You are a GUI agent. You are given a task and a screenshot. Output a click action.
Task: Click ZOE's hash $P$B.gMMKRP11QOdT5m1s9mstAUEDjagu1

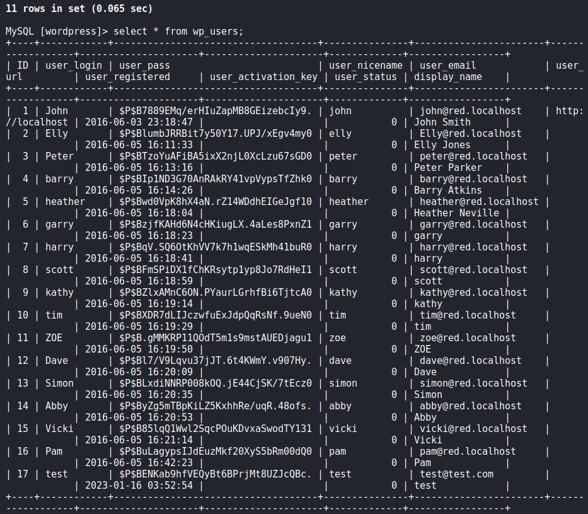point(216,338)
